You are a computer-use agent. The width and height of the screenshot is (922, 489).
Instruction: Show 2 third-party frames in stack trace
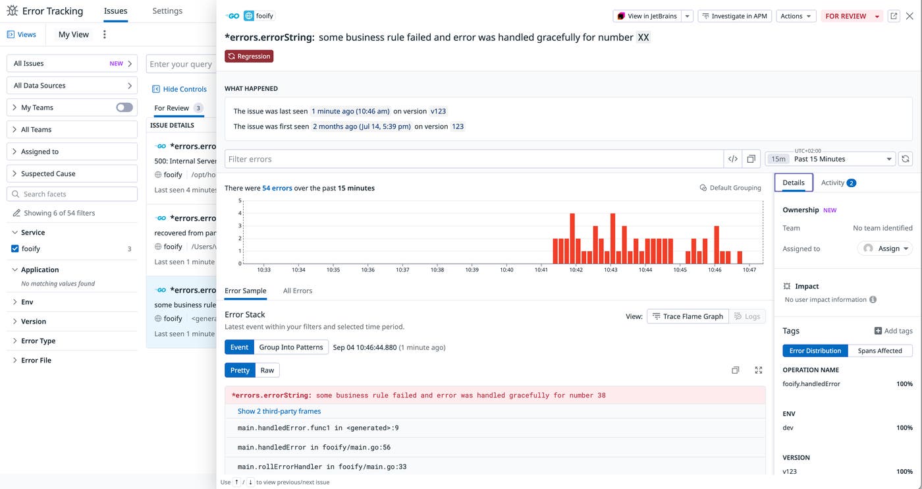[x=279, y=411]
